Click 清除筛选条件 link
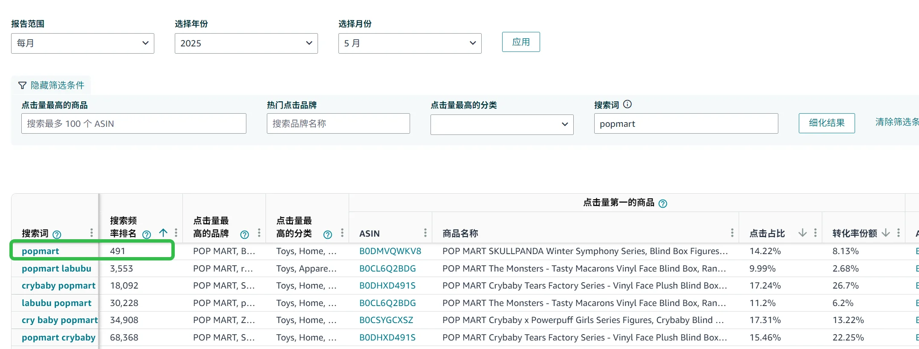 point(897,122)
